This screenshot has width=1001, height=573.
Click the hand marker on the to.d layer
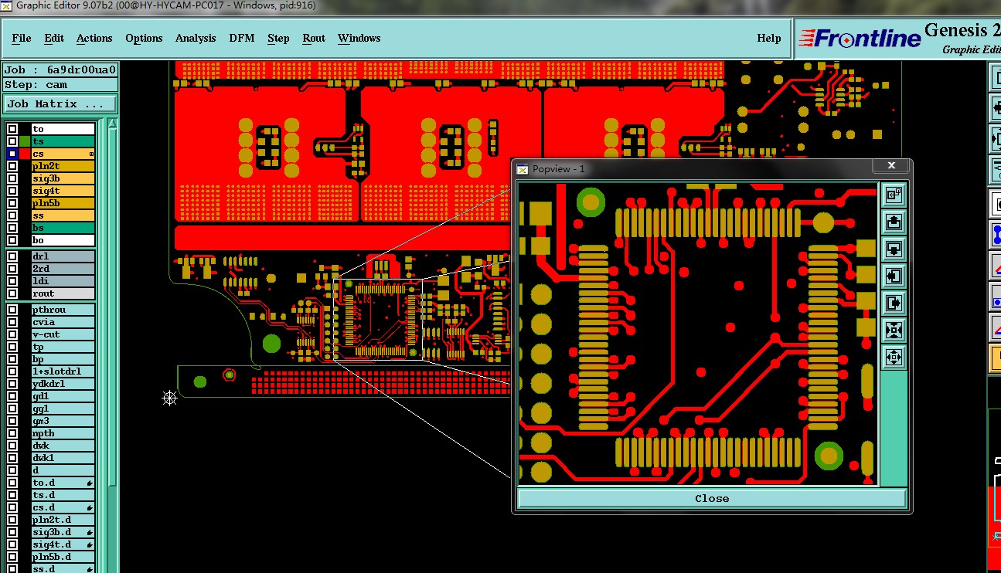coord(90,483)
